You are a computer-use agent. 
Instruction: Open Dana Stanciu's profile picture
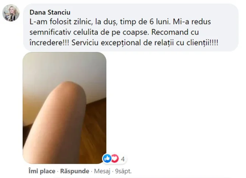11,13
